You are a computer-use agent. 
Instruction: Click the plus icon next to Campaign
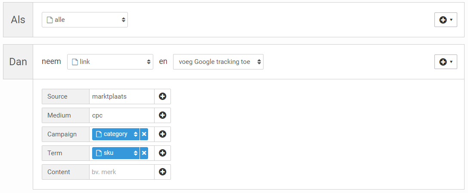tap(162, 134)
